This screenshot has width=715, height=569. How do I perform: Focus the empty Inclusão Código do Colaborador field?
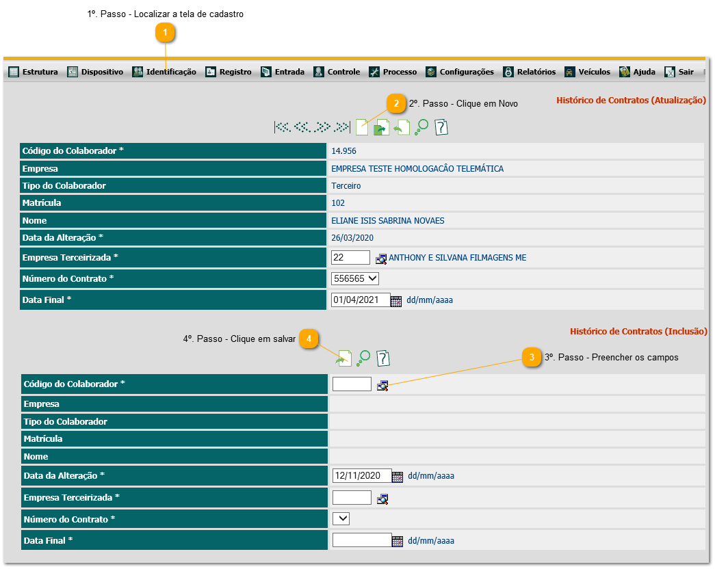352,384
